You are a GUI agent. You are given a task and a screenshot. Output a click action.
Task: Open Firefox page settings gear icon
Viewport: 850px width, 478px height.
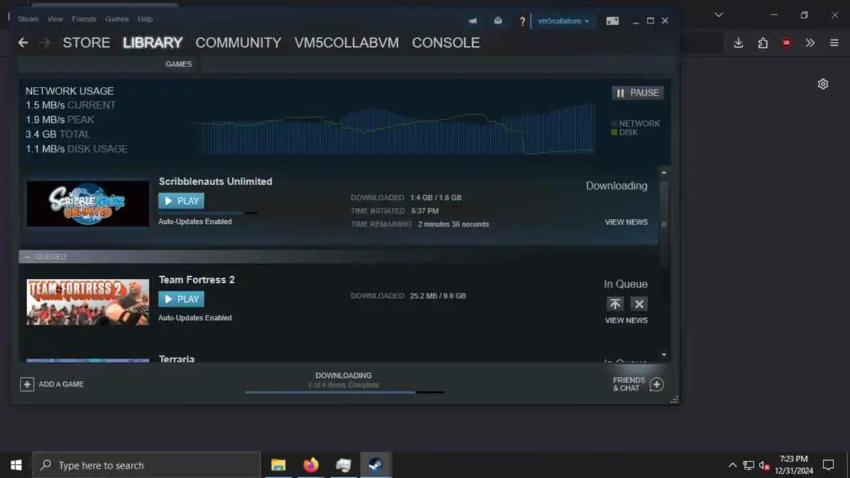[823, 84]
